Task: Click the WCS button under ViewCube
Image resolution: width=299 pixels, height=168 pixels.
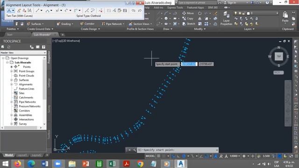Action: [x=278, y=73]
